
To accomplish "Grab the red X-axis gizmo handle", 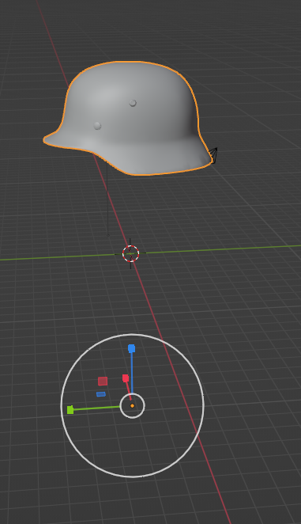I will click(x=126, y=378).
